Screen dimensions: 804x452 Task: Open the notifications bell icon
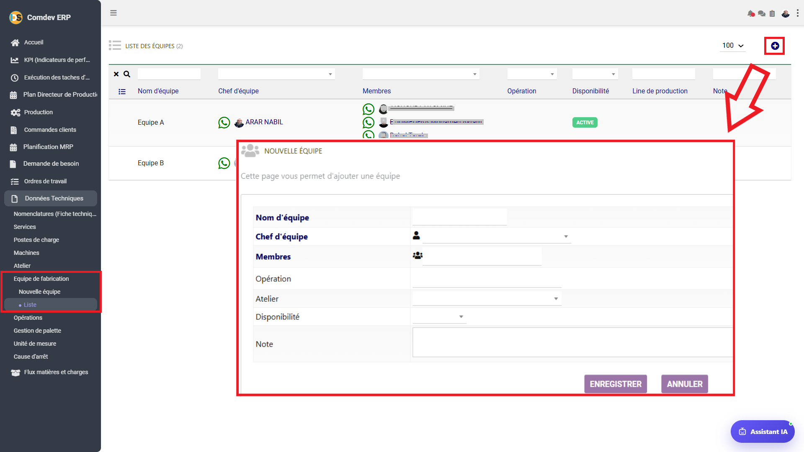tap(751, 14)
